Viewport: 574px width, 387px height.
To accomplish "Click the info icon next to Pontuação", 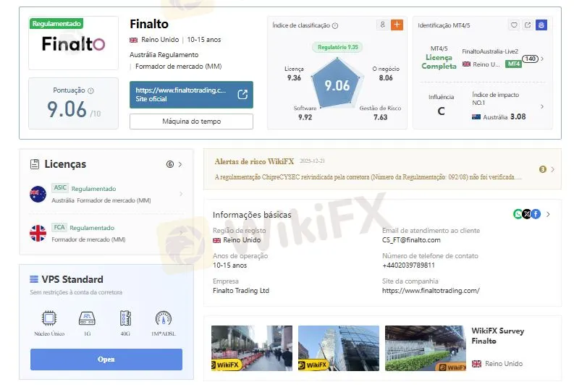I will click(90, 90).
